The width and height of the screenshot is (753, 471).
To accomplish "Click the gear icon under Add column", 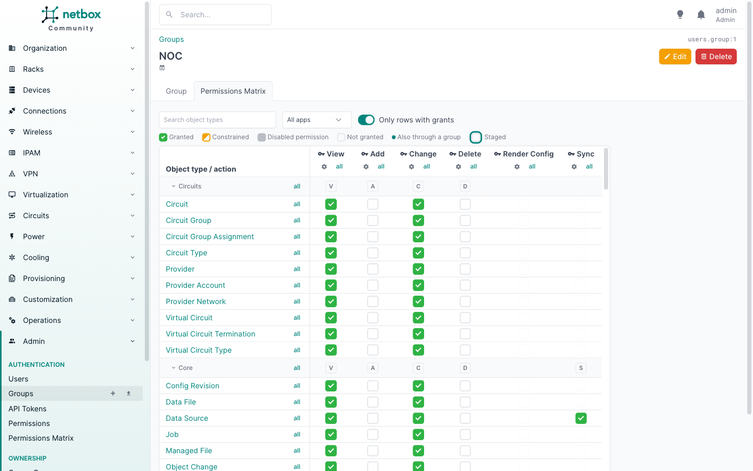I will click(x=366, y=167).
